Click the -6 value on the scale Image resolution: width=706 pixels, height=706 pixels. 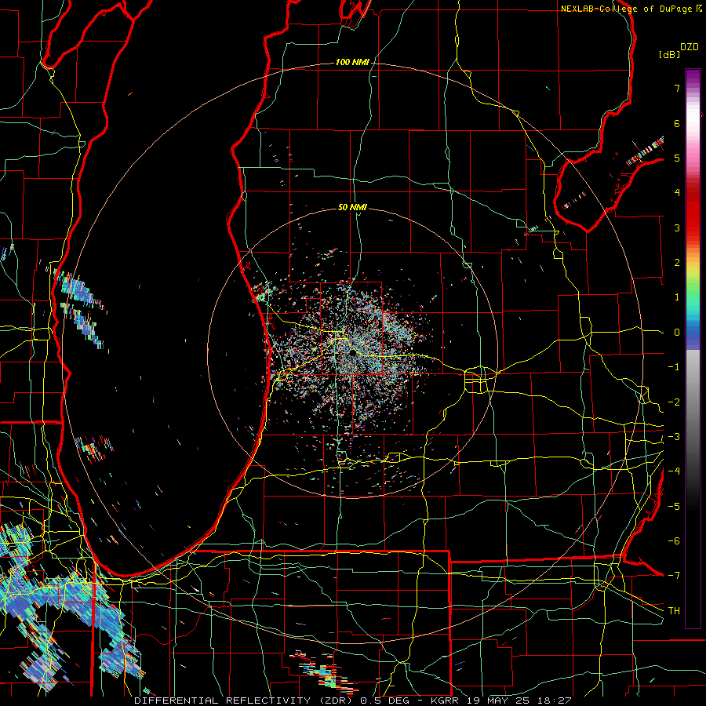[x=674, y=541]
